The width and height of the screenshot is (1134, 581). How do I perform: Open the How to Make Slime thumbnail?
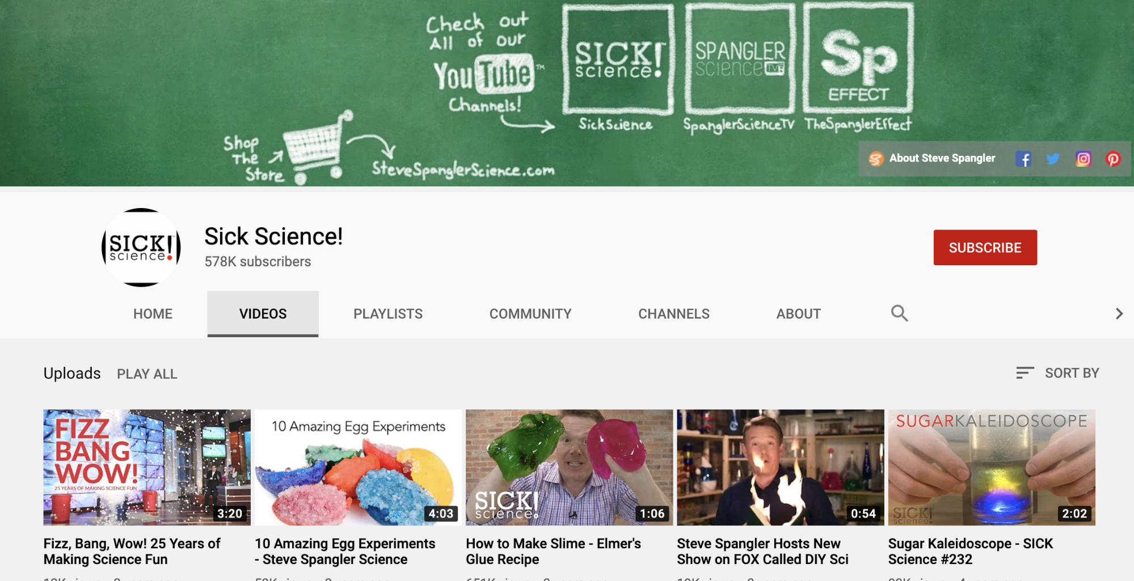tap(569, 468)
